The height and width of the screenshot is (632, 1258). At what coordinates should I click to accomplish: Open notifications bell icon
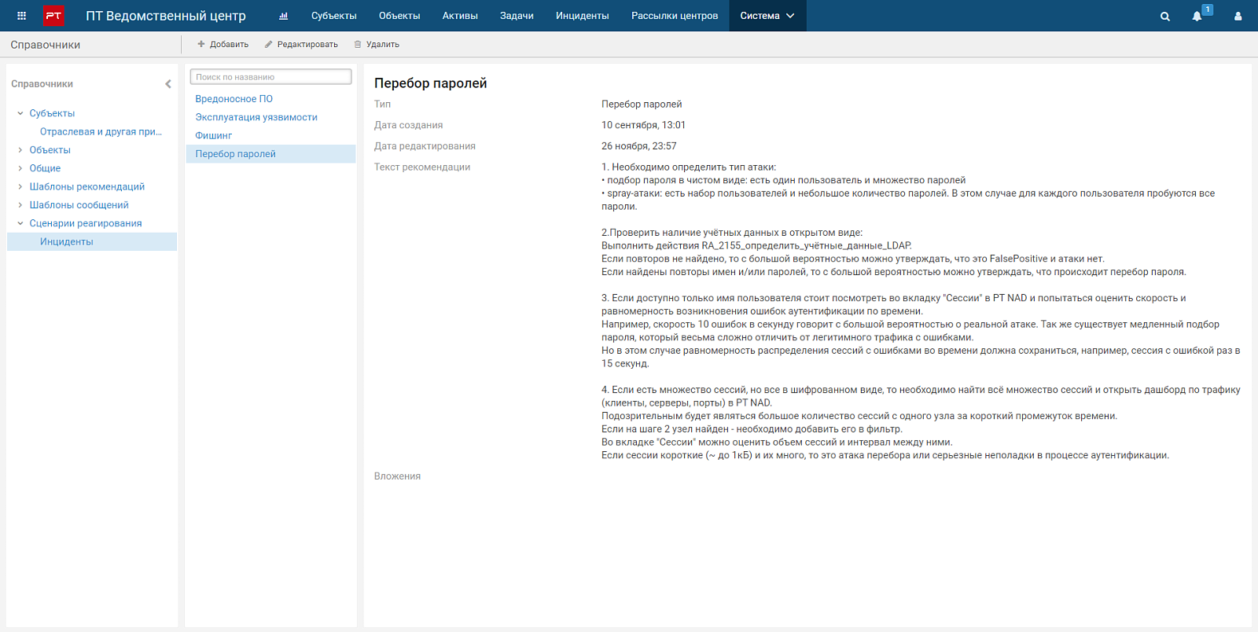1197,16
